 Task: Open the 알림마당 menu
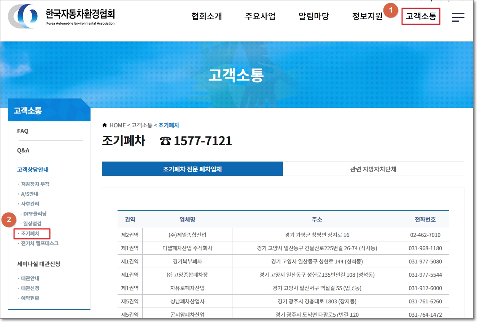[x=314, y=16]
